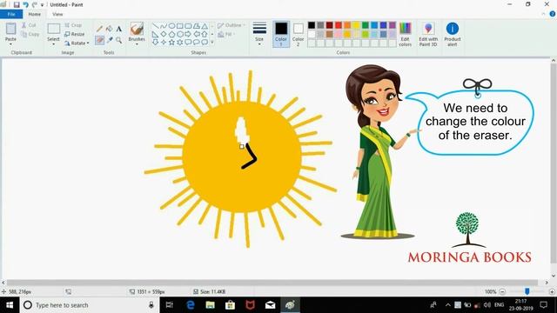Image resolution: width=557 pixels, height=313 pixels.
Task: Open the Brushes dropdown arrow
Action: [137, 44]
